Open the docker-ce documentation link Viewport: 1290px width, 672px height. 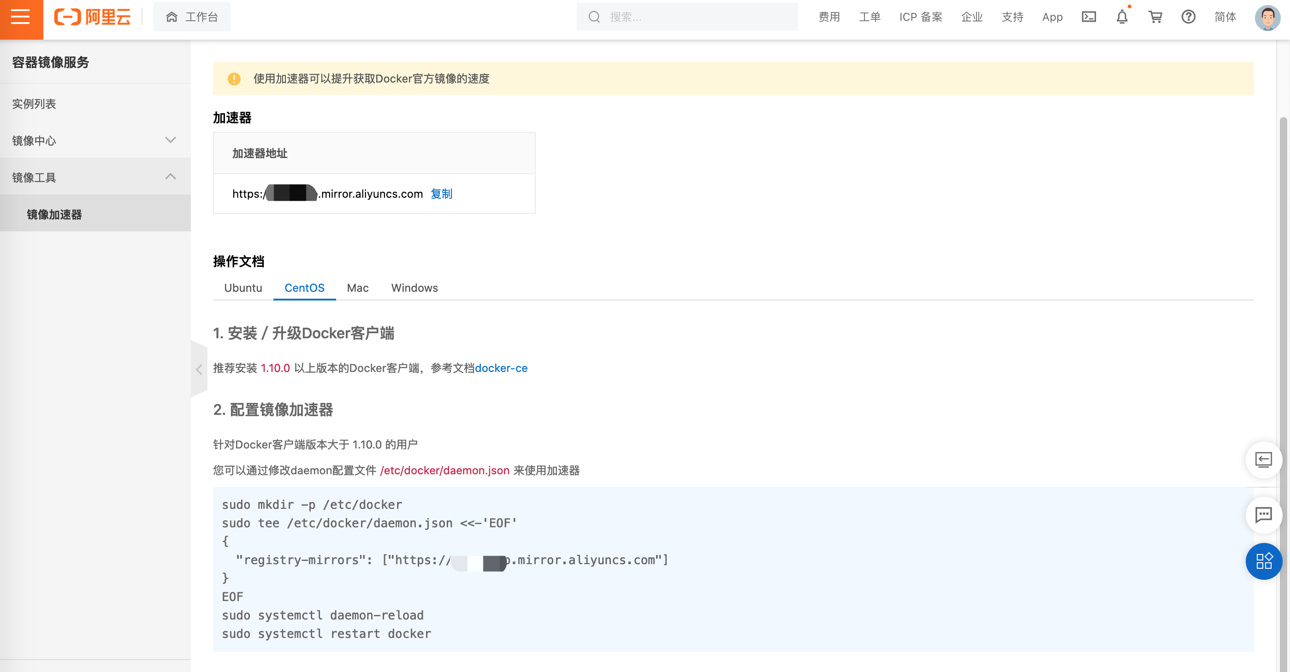click(x=501, y=369)
